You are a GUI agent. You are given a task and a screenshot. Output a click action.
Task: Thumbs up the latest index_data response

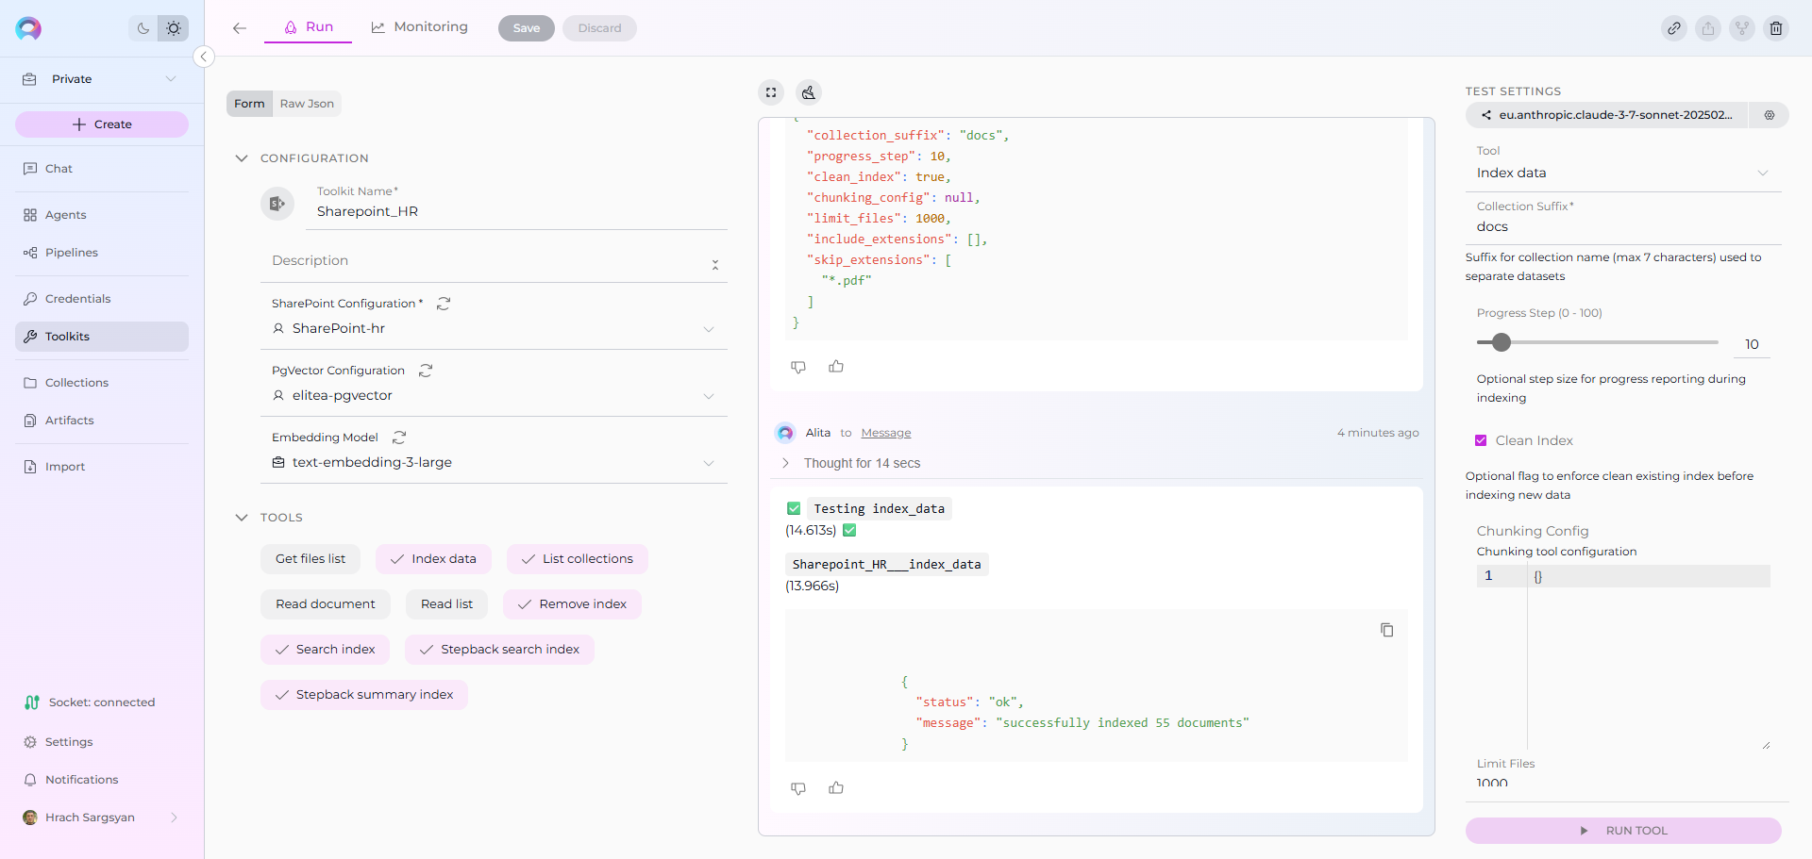tap(836, 788)
